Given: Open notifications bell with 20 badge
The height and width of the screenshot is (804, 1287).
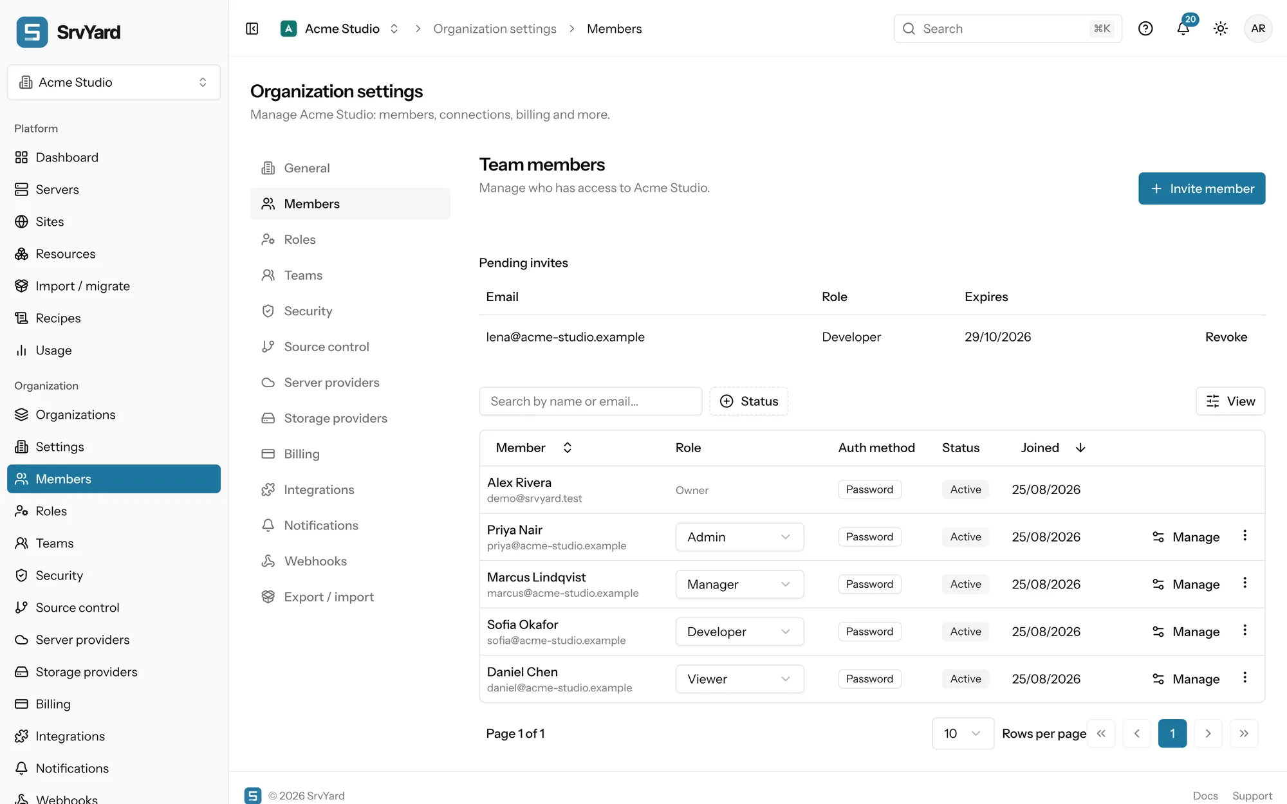Looking at the screenshot, I should point(1184,28).
